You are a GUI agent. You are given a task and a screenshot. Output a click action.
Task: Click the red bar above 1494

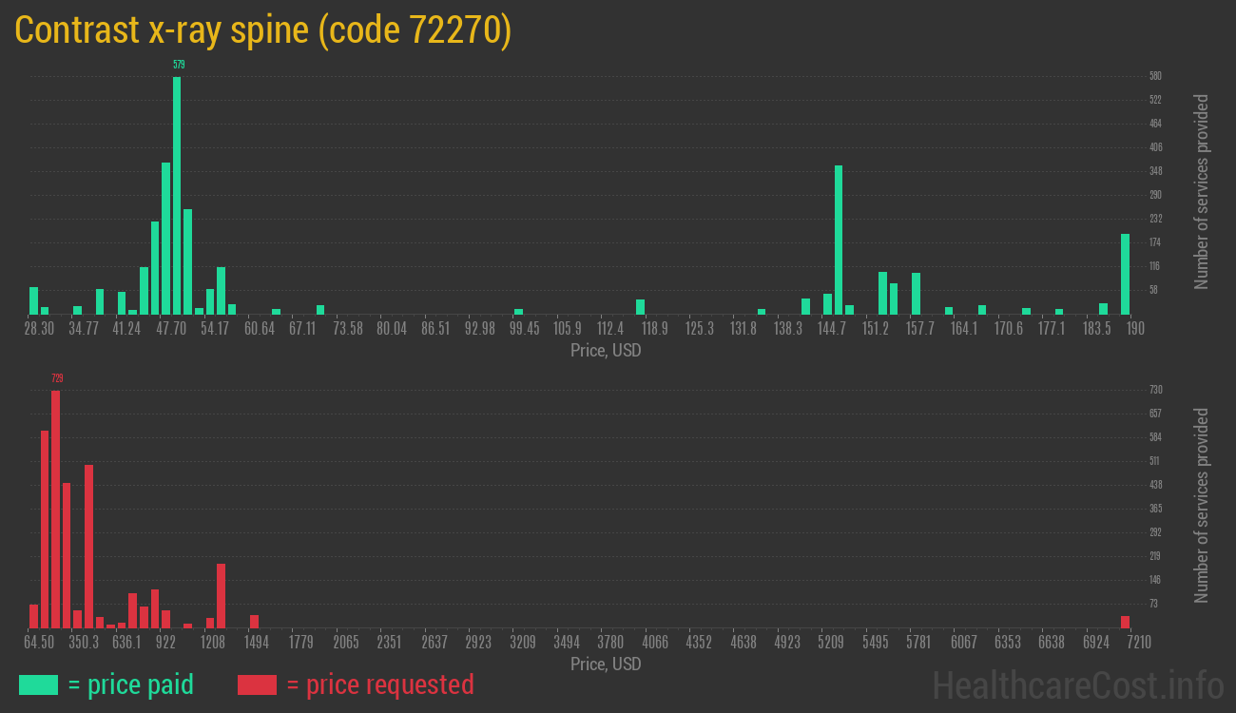point(254,621)
